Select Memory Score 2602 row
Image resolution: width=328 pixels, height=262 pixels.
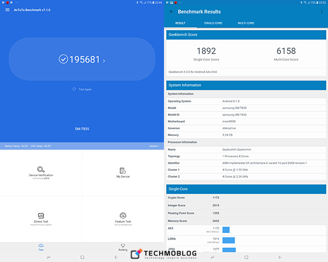point(246,221)
